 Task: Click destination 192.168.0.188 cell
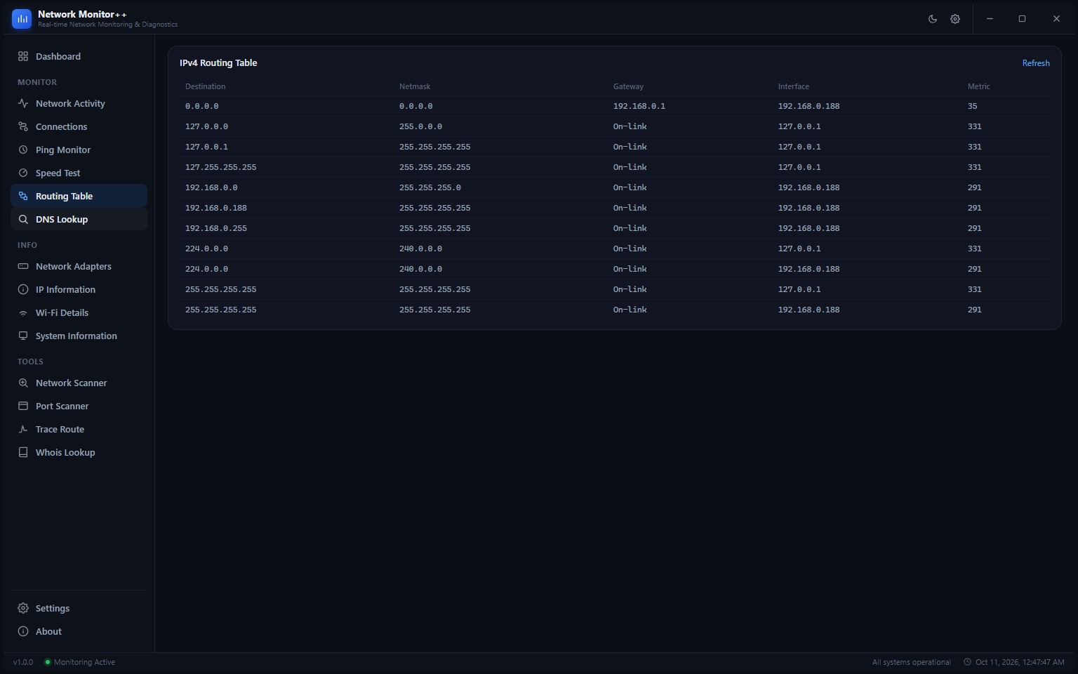tap(216, 208)
